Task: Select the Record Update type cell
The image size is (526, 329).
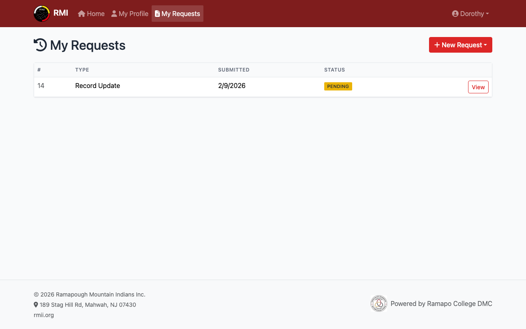Action: click(x=97, y=86)
